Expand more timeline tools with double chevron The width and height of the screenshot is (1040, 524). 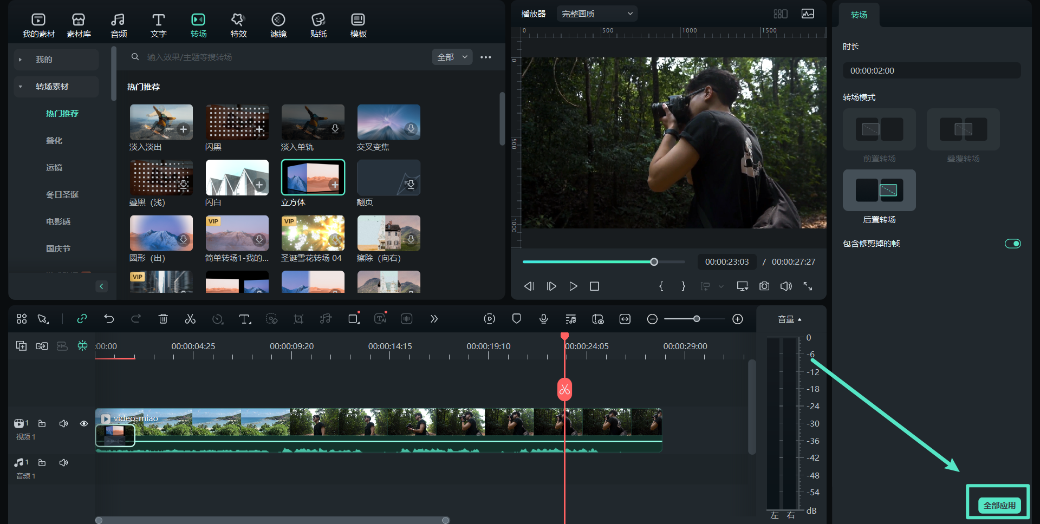pos(434,319)
